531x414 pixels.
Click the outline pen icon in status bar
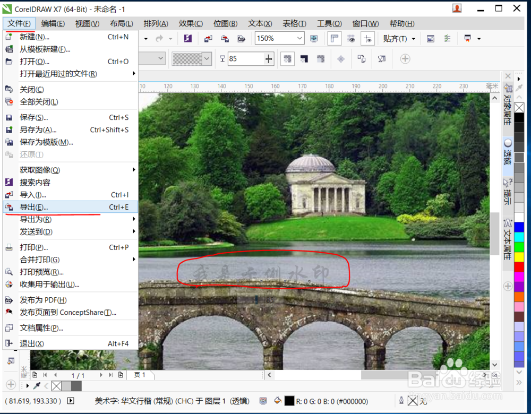[x=401, y=401]
